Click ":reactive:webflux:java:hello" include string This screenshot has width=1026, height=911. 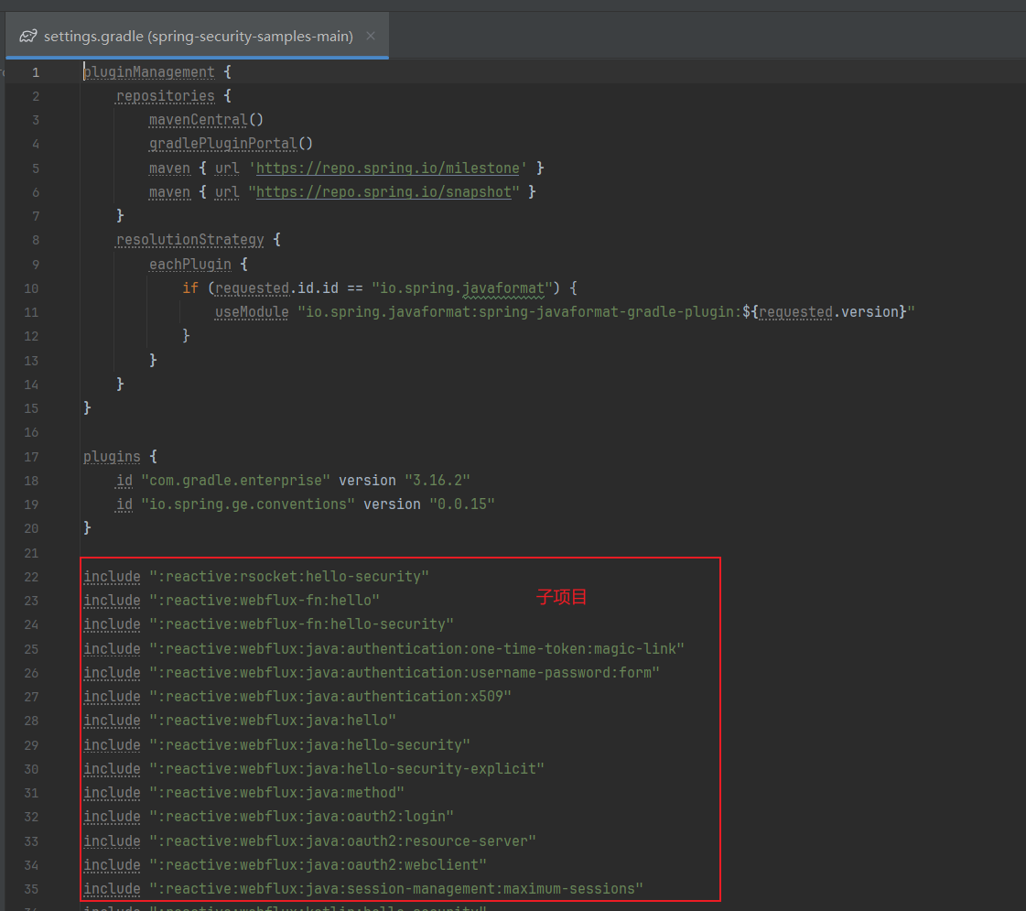(x=273, y=721)
